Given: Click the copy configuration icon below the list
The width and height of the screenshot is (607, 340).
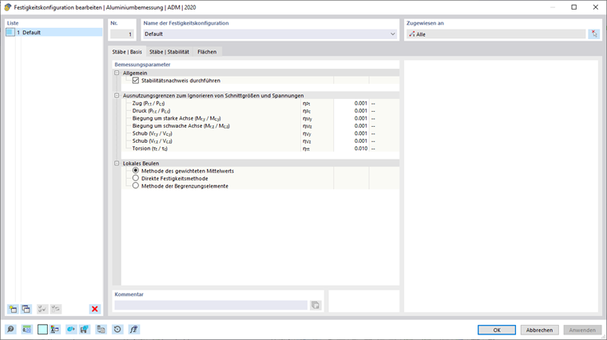Looking at the screenshot, I should 26,309.
